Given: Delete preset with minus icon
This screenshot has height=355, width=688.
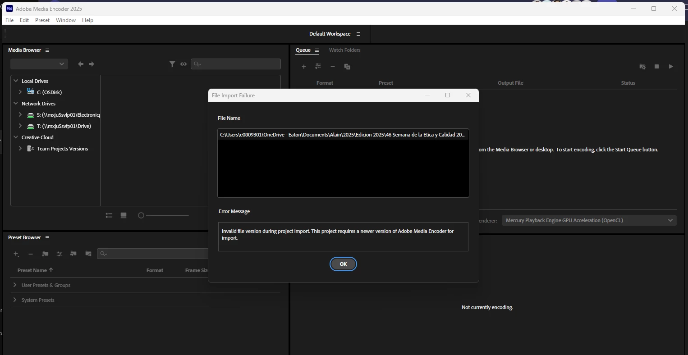Looking at the screenshot, I should 31,254.
